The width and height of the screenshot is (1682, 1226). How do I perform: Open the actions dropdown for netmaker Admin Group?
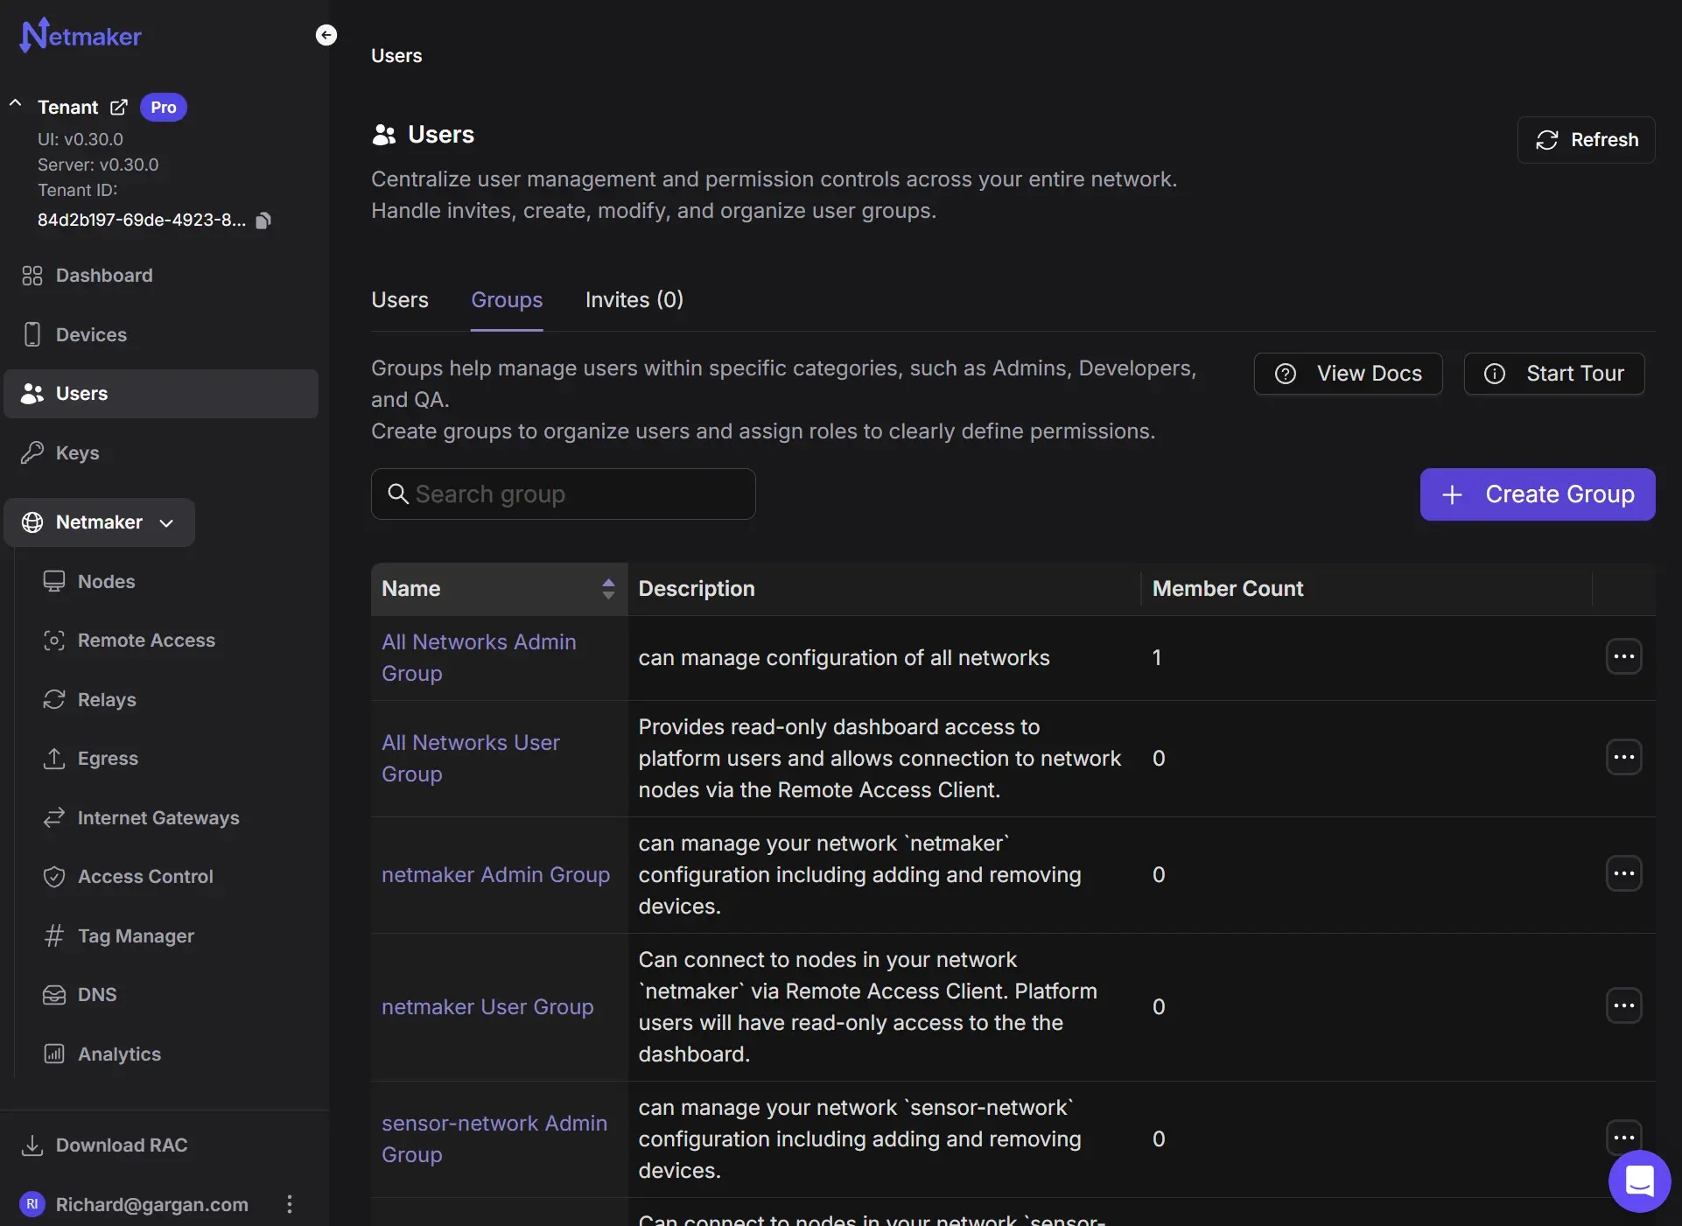(x=1623, y=874)
